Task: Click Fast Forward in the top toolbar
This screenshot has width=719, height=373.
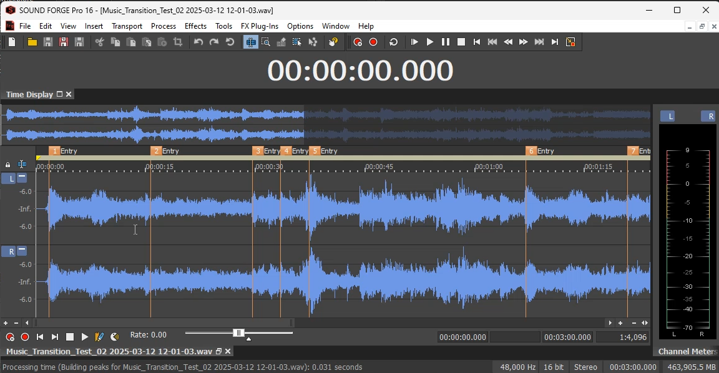Action: pyautogui.click(x=523, y=42)
